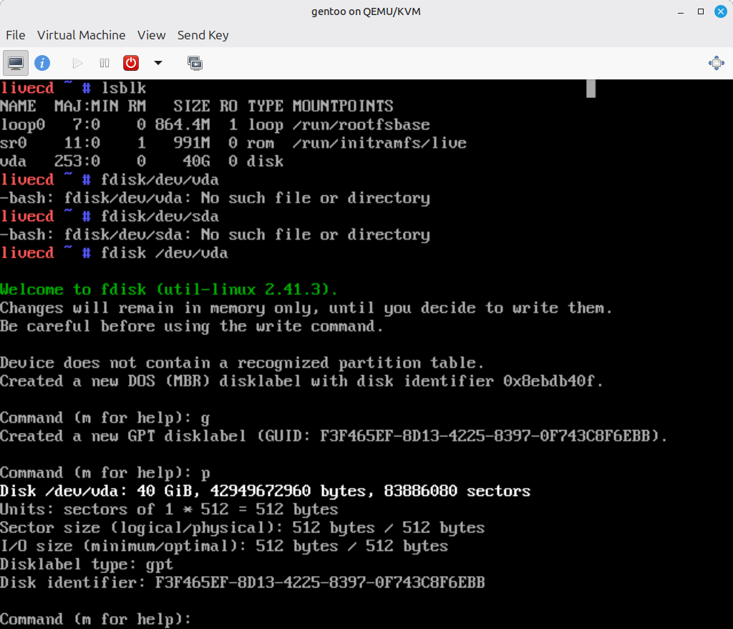The height and width of the screenshot is (629, 733).
Task: Click the 'Command (m for help):' bottom prompt
Action: (x=96, y=619)
